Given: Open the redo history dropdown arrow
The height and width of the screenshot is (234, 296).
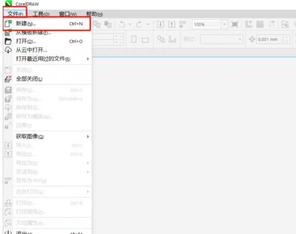Looking at the screenshot, I should tap(148, 24).
